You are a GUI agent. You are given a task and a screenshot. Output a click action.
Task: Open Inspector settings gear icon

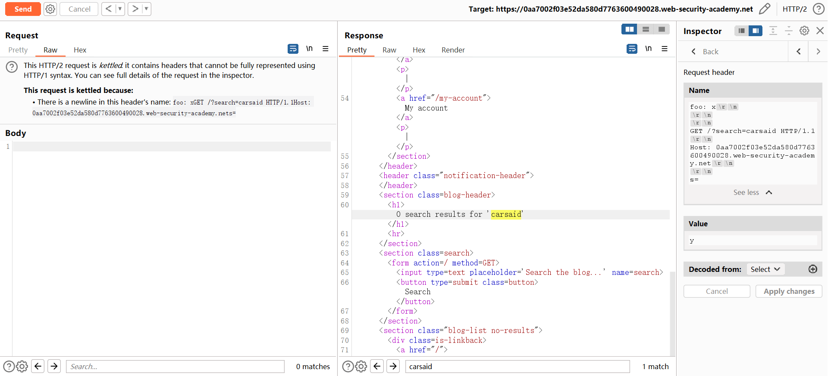pos(804,31)
